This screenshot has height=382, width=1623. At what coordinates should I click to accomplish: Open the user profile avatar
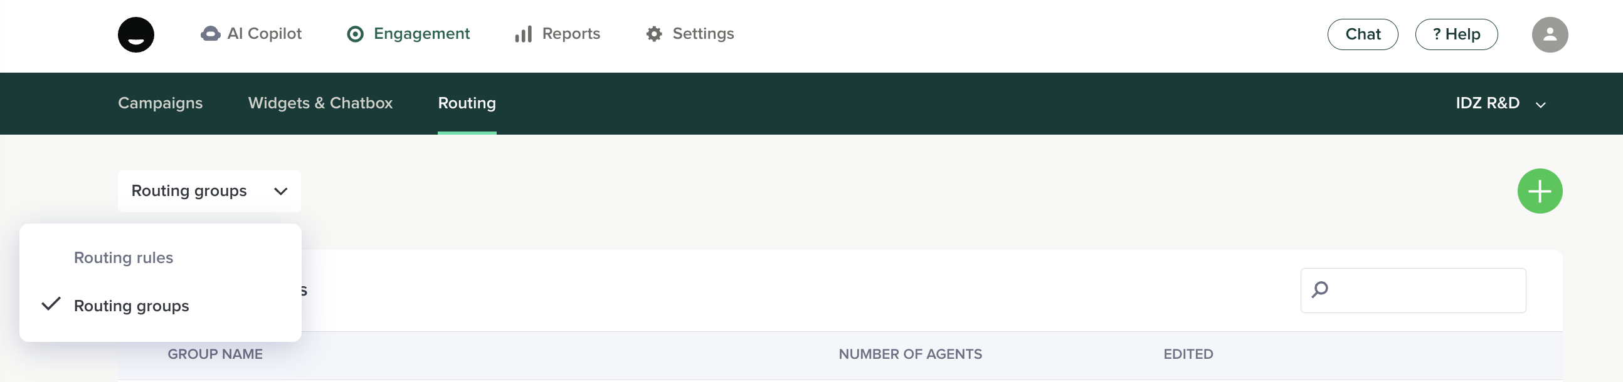[x=1549, y=34]
